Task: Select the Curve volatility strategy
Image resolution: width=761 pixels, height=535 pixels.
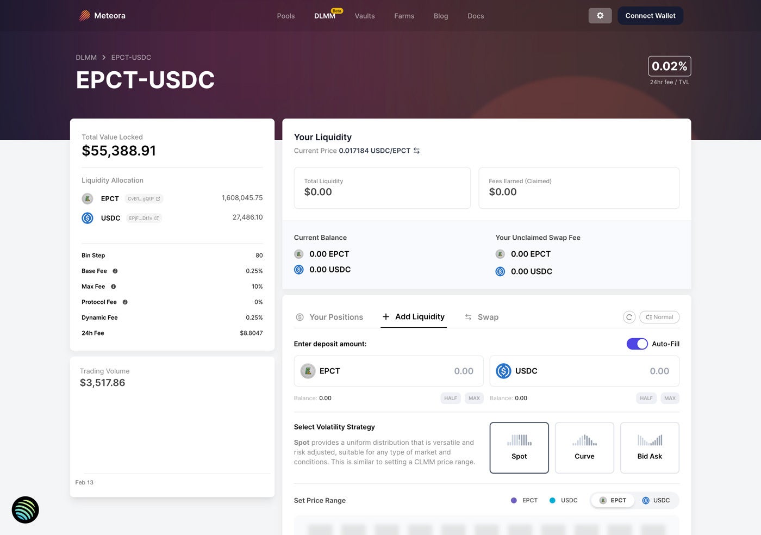Action: click(x=584, y=447)
